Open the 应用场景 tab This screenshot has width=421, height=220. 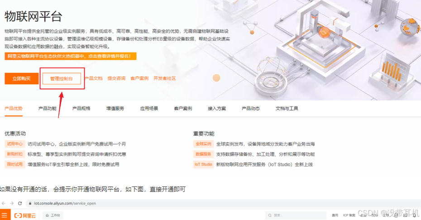149,109
